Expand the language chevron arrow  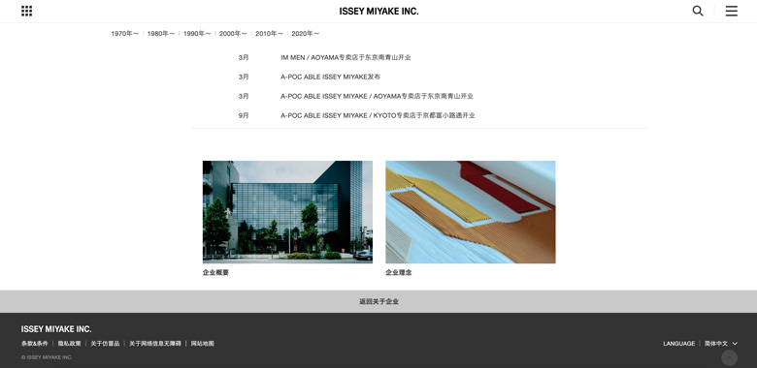735,344
